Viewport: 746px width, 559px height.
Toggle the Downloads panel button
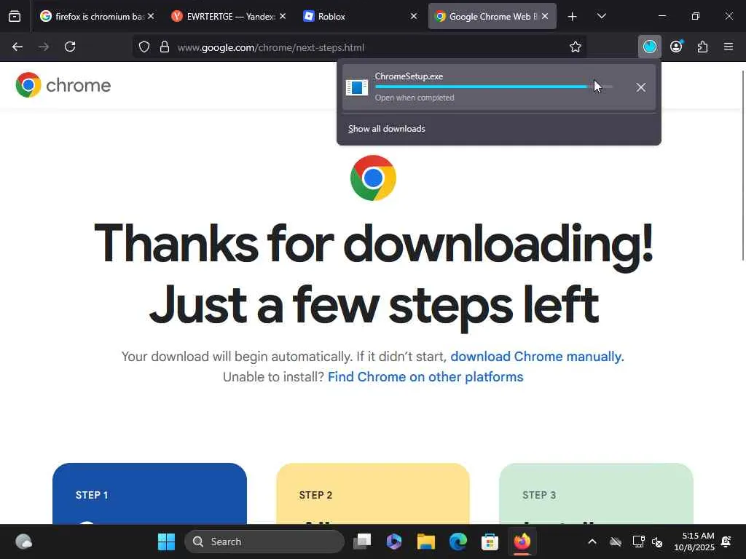tap(649, 47)
